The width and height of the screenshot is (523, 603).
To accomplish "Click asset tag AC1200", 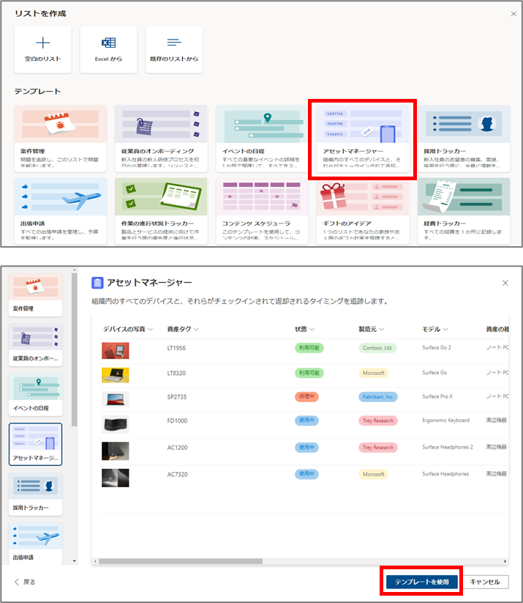I will (x=178, y=448).
